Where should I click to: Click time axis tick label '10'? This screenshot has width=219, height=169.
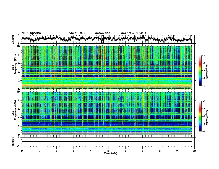(x=194, y=151)
